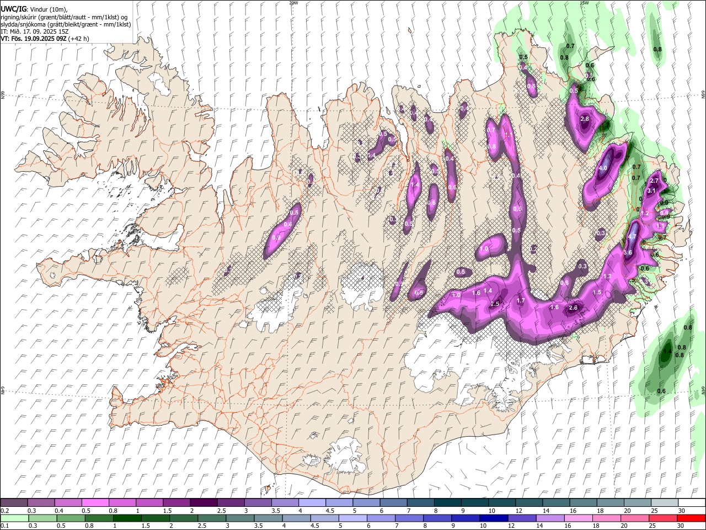Select the bright red 30 swatch, lower scale
This screenshot has height=530, width=706.
pyautogui.click(x=691, y=518)
